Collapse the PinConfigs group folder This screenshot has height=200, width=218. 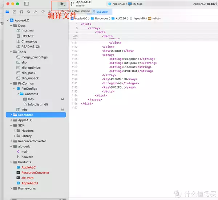pyautogui.click(x=11, y=83)
